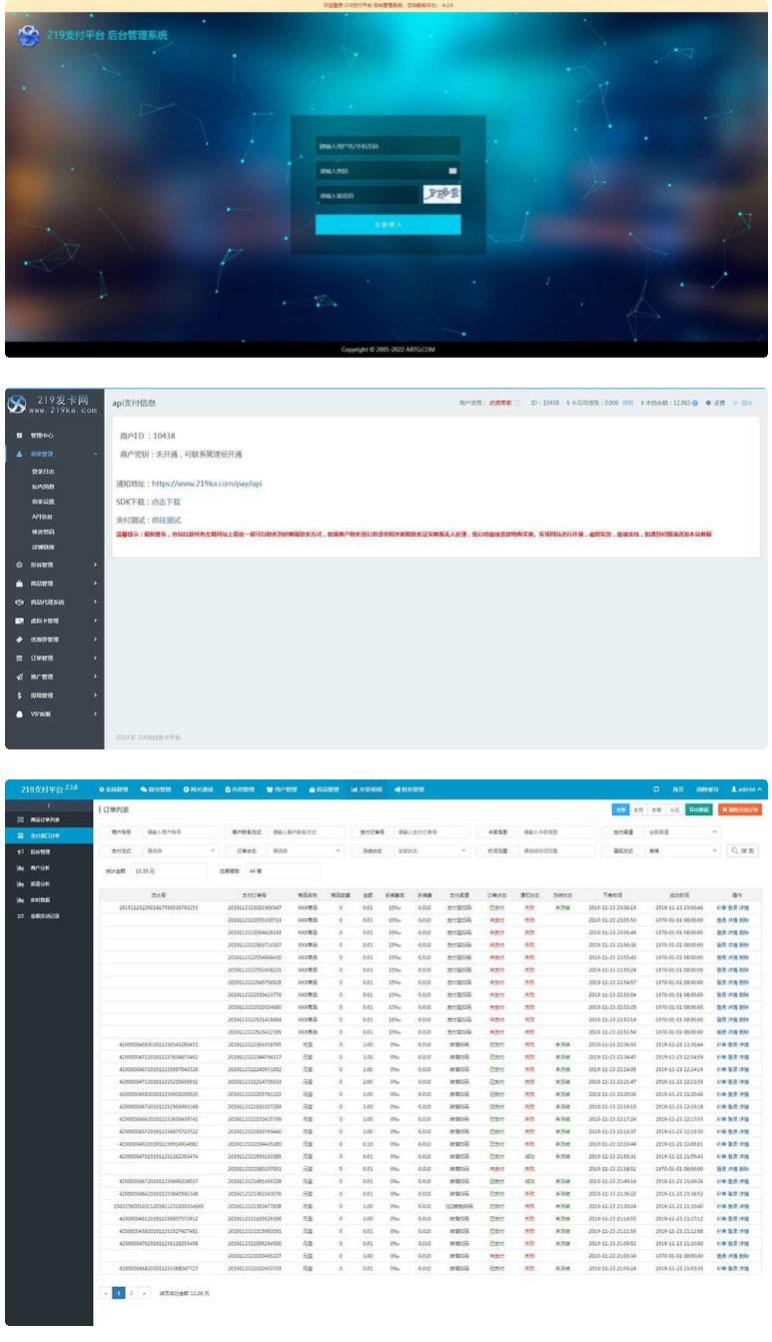Click the 219 payment platform globe logo
Image resolution: width=772 pixels, height=1342 pixels.
point(28,37)
